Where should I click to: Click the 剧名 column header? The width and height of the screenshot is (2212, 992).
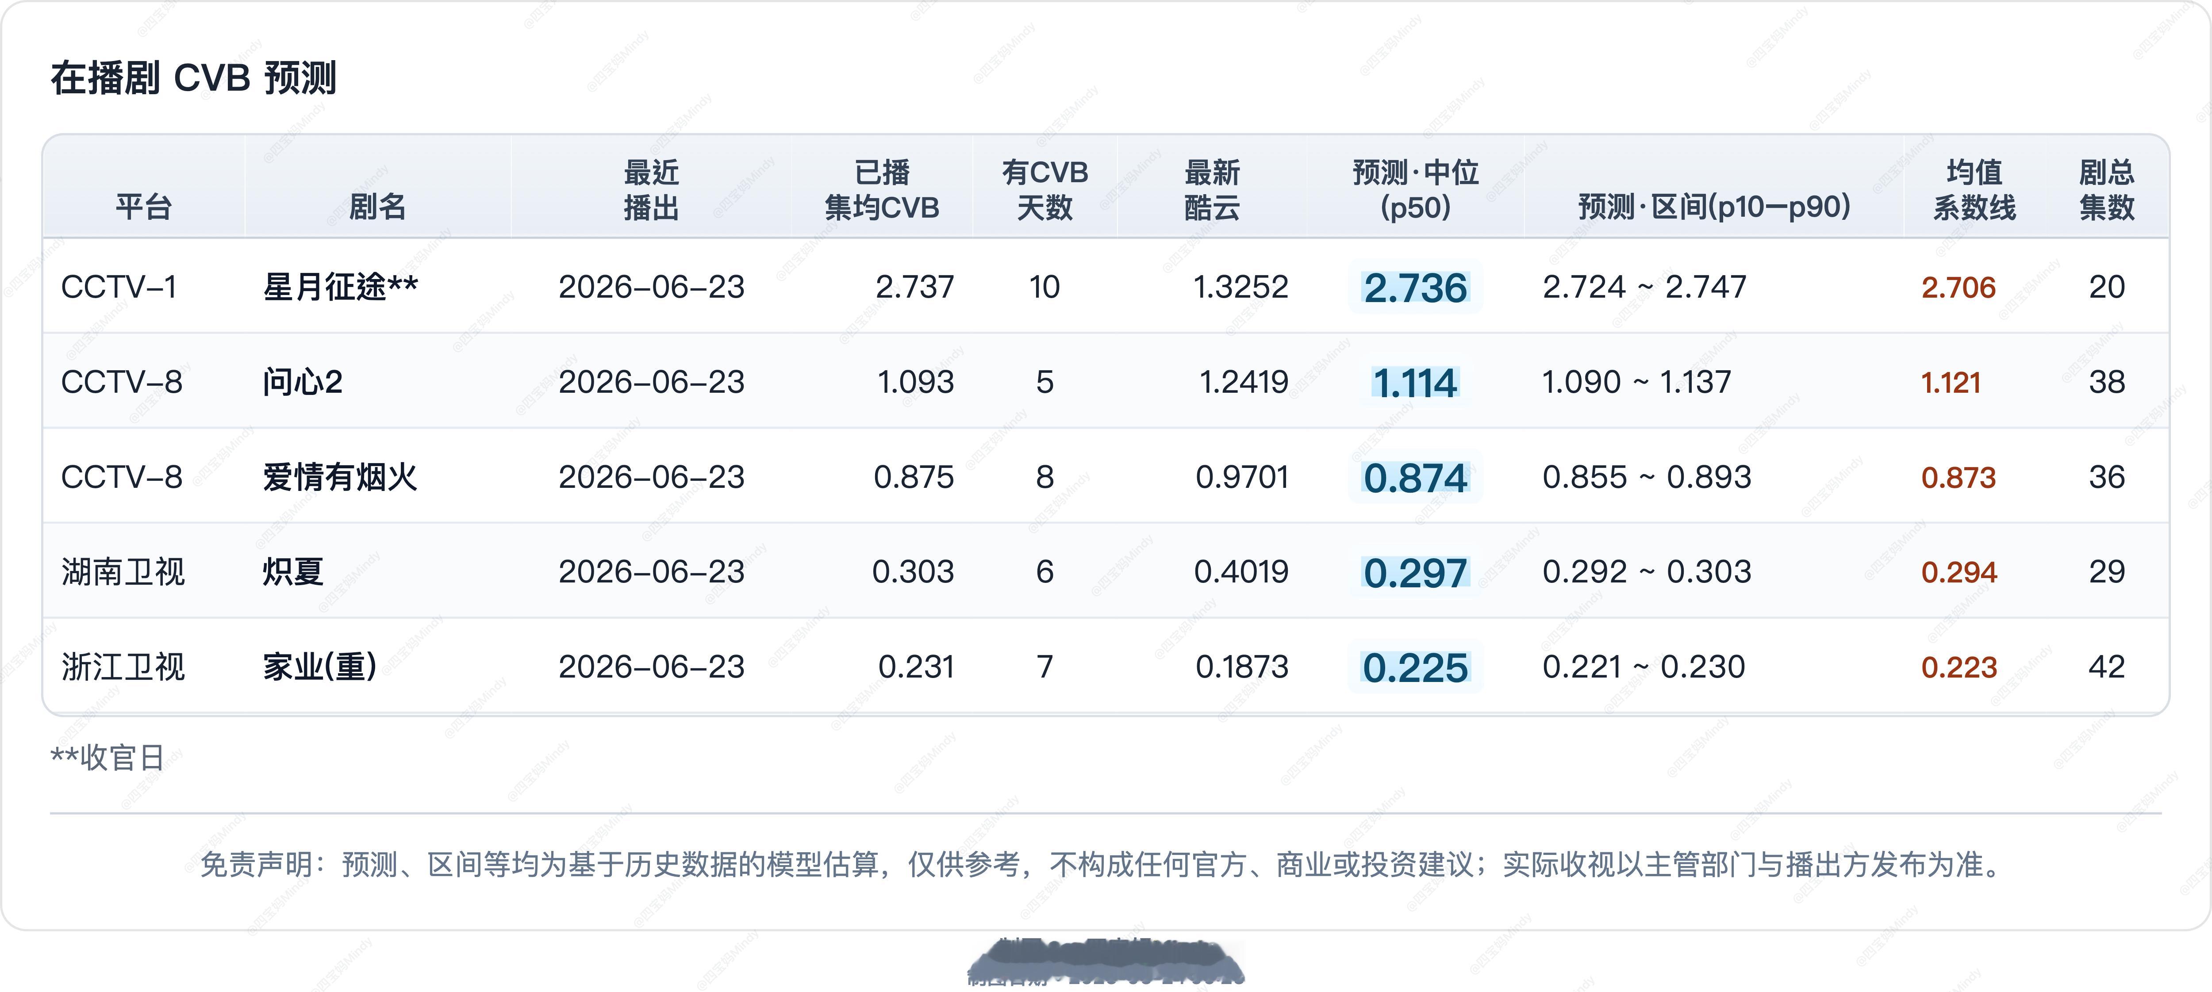pyautogui.click(x=377, y=207)
